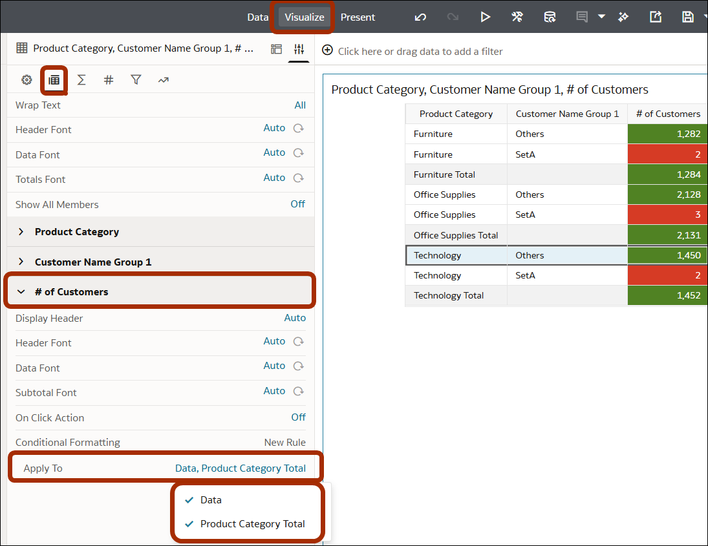The height and width of the screenshot is (546, 708).
Task: Switch to the Present tab
Action: point(358,17)
